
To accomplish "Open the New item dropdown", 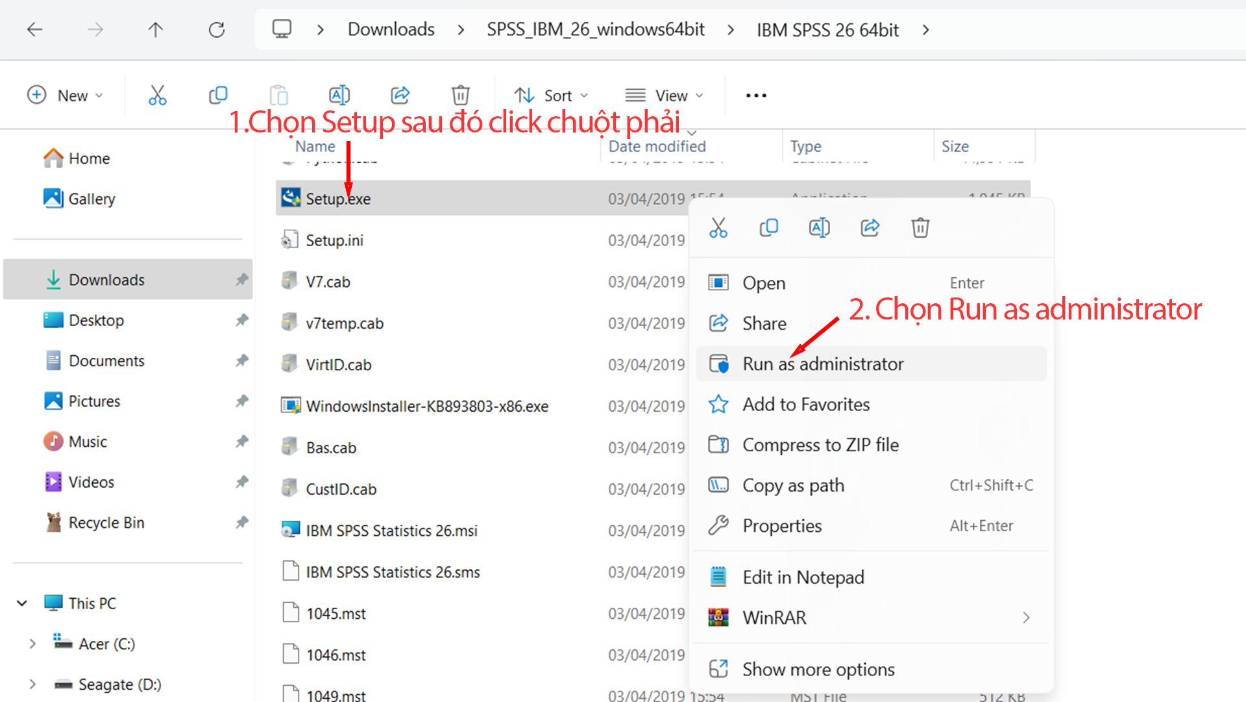I will 66,95.
